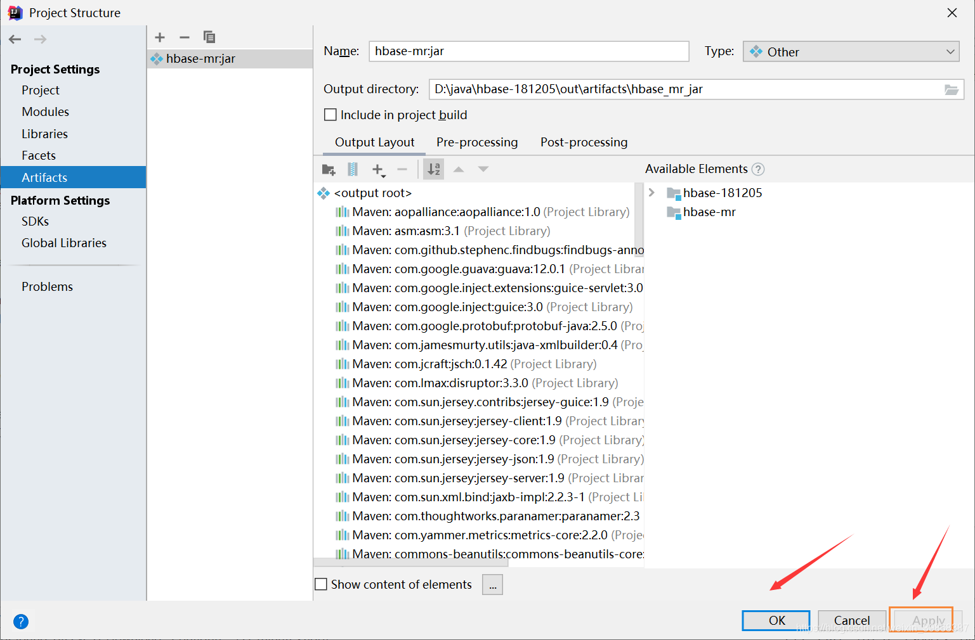Click library icon beside jersey-client:1.9
Image resolution: width=975 pixels, height=640 pixels.
pyautogui.click(x=343, y=421)
